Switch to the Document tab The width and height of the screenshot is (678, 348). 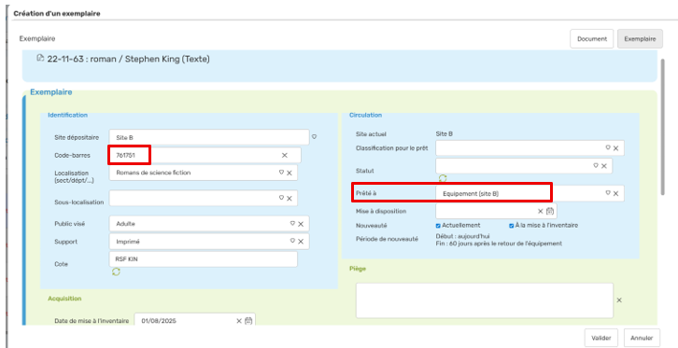[x=592, y=39]
